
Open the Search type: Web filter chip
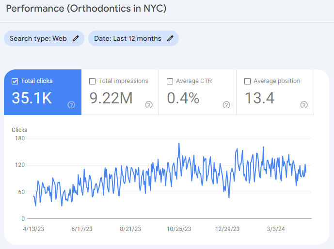[x=44, y=38]
